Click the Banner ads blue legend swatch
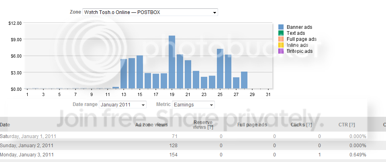386x162 pixels. click(x=281, y=27)
